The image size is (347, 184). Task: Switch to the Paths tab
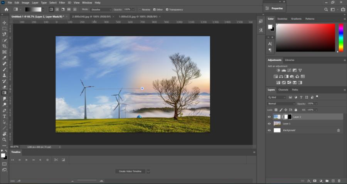[295, 90]
